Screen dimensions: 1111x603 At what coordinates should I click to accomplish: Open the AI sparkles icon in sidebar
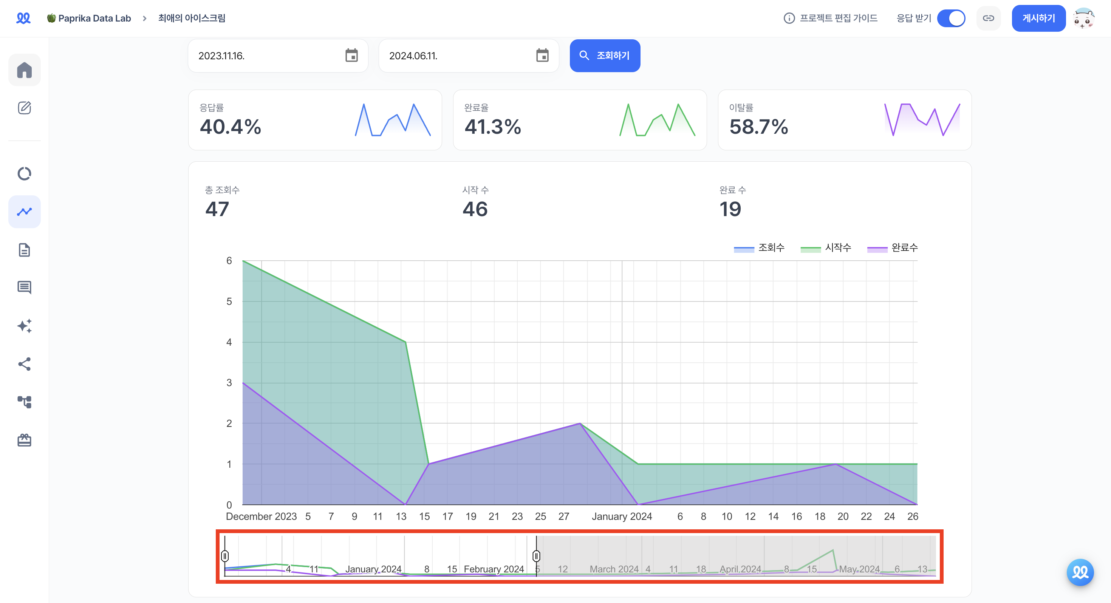point(24,326)
